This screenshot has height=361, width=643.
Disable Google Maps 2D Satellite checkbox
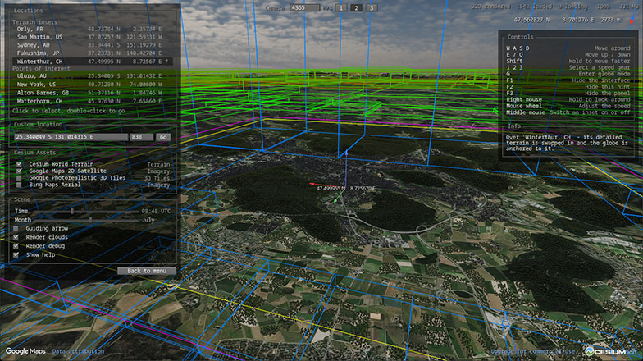[x=19, y=171]
